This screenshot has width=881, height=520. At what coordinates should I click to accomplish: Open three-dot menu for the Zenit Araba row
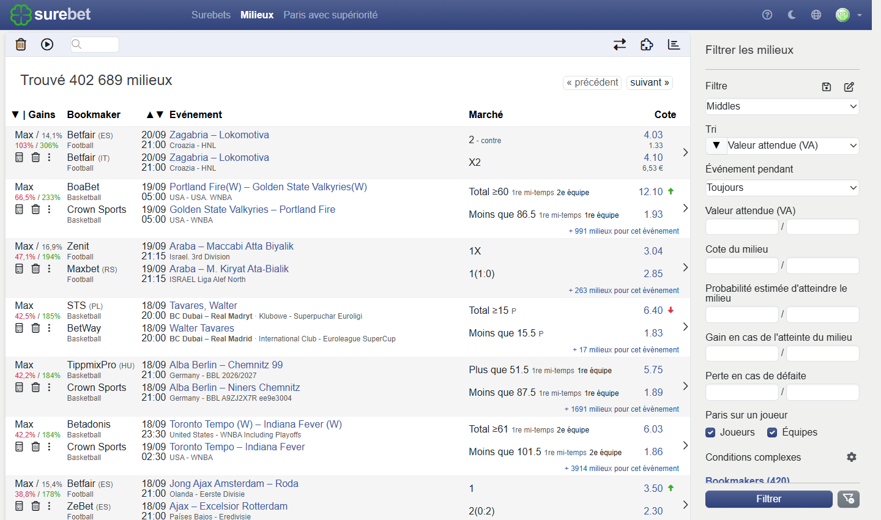(x=50, y=269)
